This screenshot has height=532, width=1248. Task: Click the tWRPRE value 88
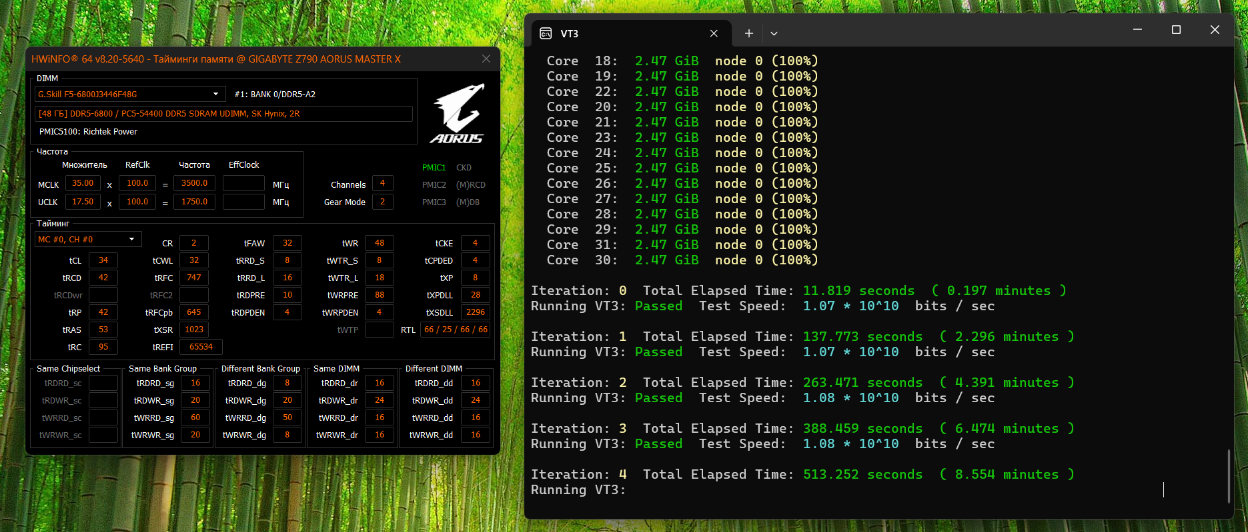tap(380, 295)
